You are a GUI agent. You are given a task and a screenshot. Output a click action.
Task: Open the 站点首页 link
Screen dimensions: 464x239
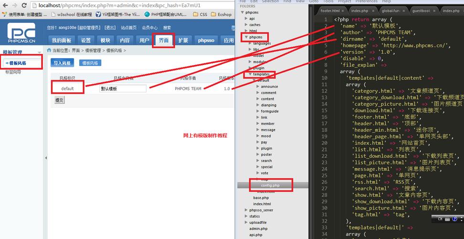(129, 28)
